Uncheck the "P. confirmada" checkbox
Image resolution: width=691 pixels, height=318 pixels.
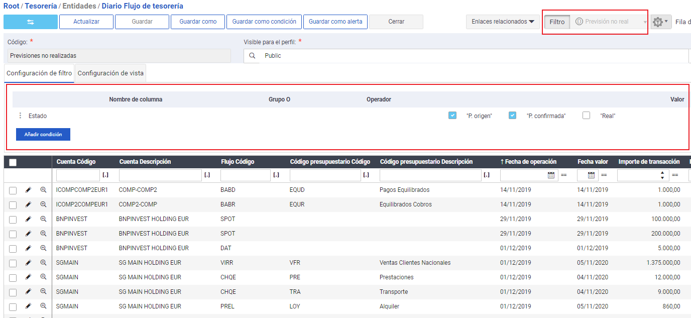click(x=512, y=116)
